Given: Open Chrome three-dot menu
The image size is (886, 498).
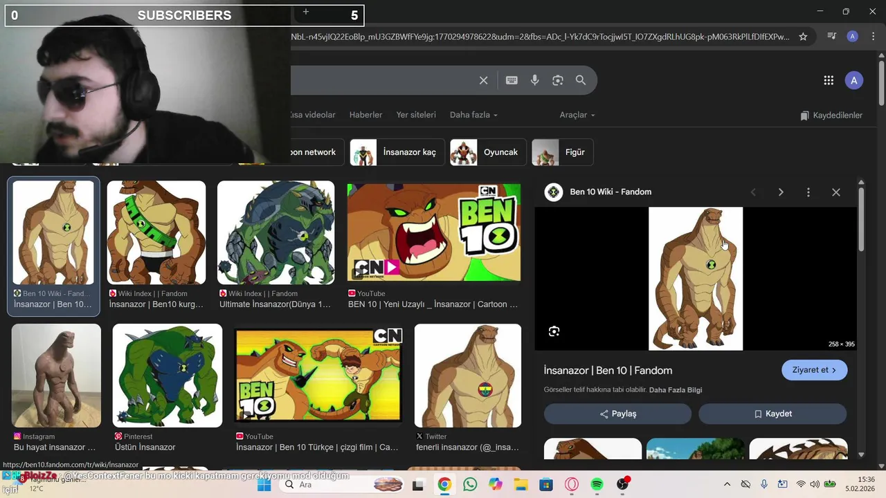Looking at the screenshot, I should (874, 37).
